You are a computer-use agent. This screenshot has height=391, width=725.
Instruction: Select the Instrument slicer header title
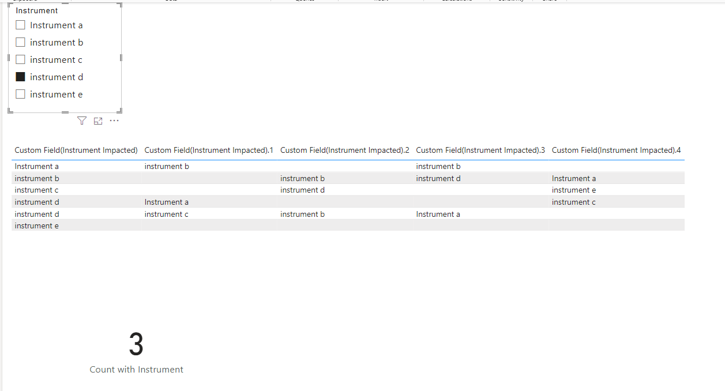coord(37,10)
